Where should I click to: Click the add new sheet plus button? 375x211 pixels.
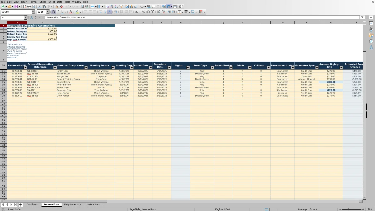pyautogui.click(x=21, y=205)
